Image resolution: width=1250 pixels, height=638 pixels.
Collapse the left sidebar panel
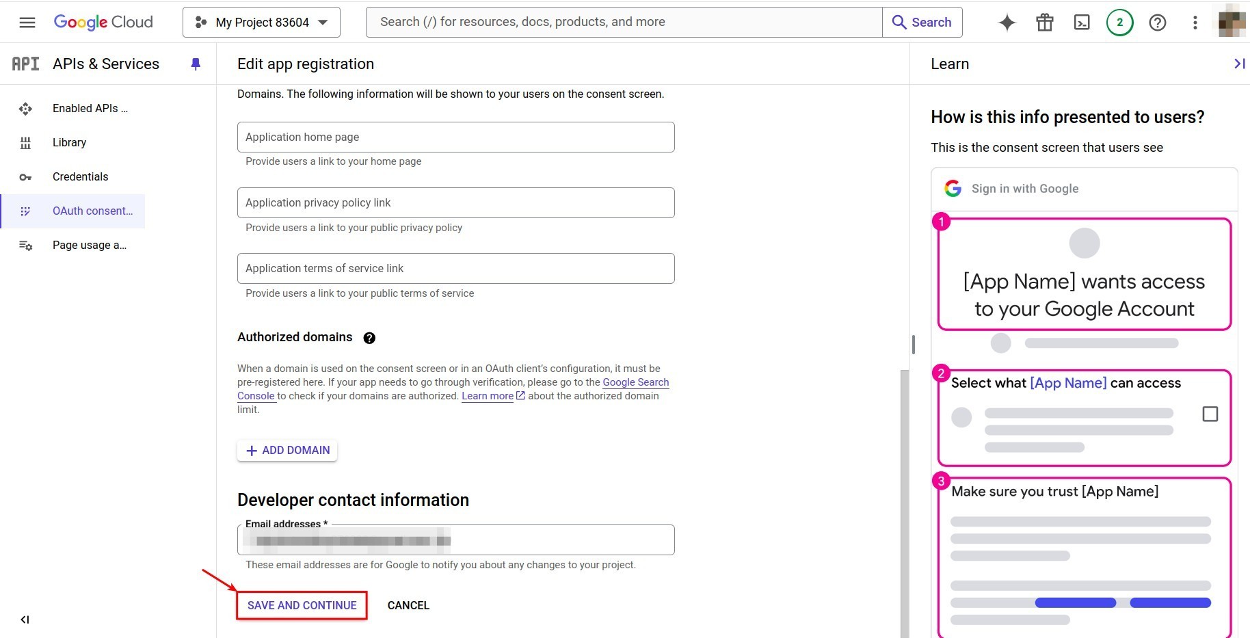(x=25, y=620)
